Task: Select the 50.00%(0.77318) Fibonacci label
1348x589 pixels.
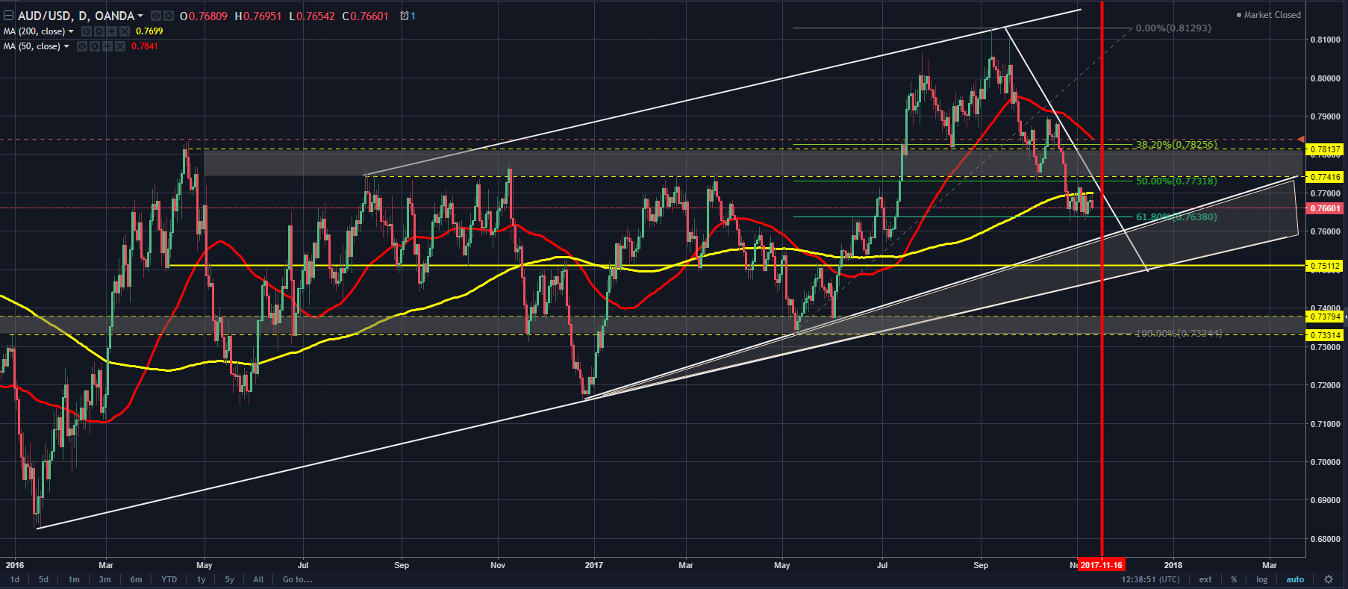Action: tap(1176, 181)
